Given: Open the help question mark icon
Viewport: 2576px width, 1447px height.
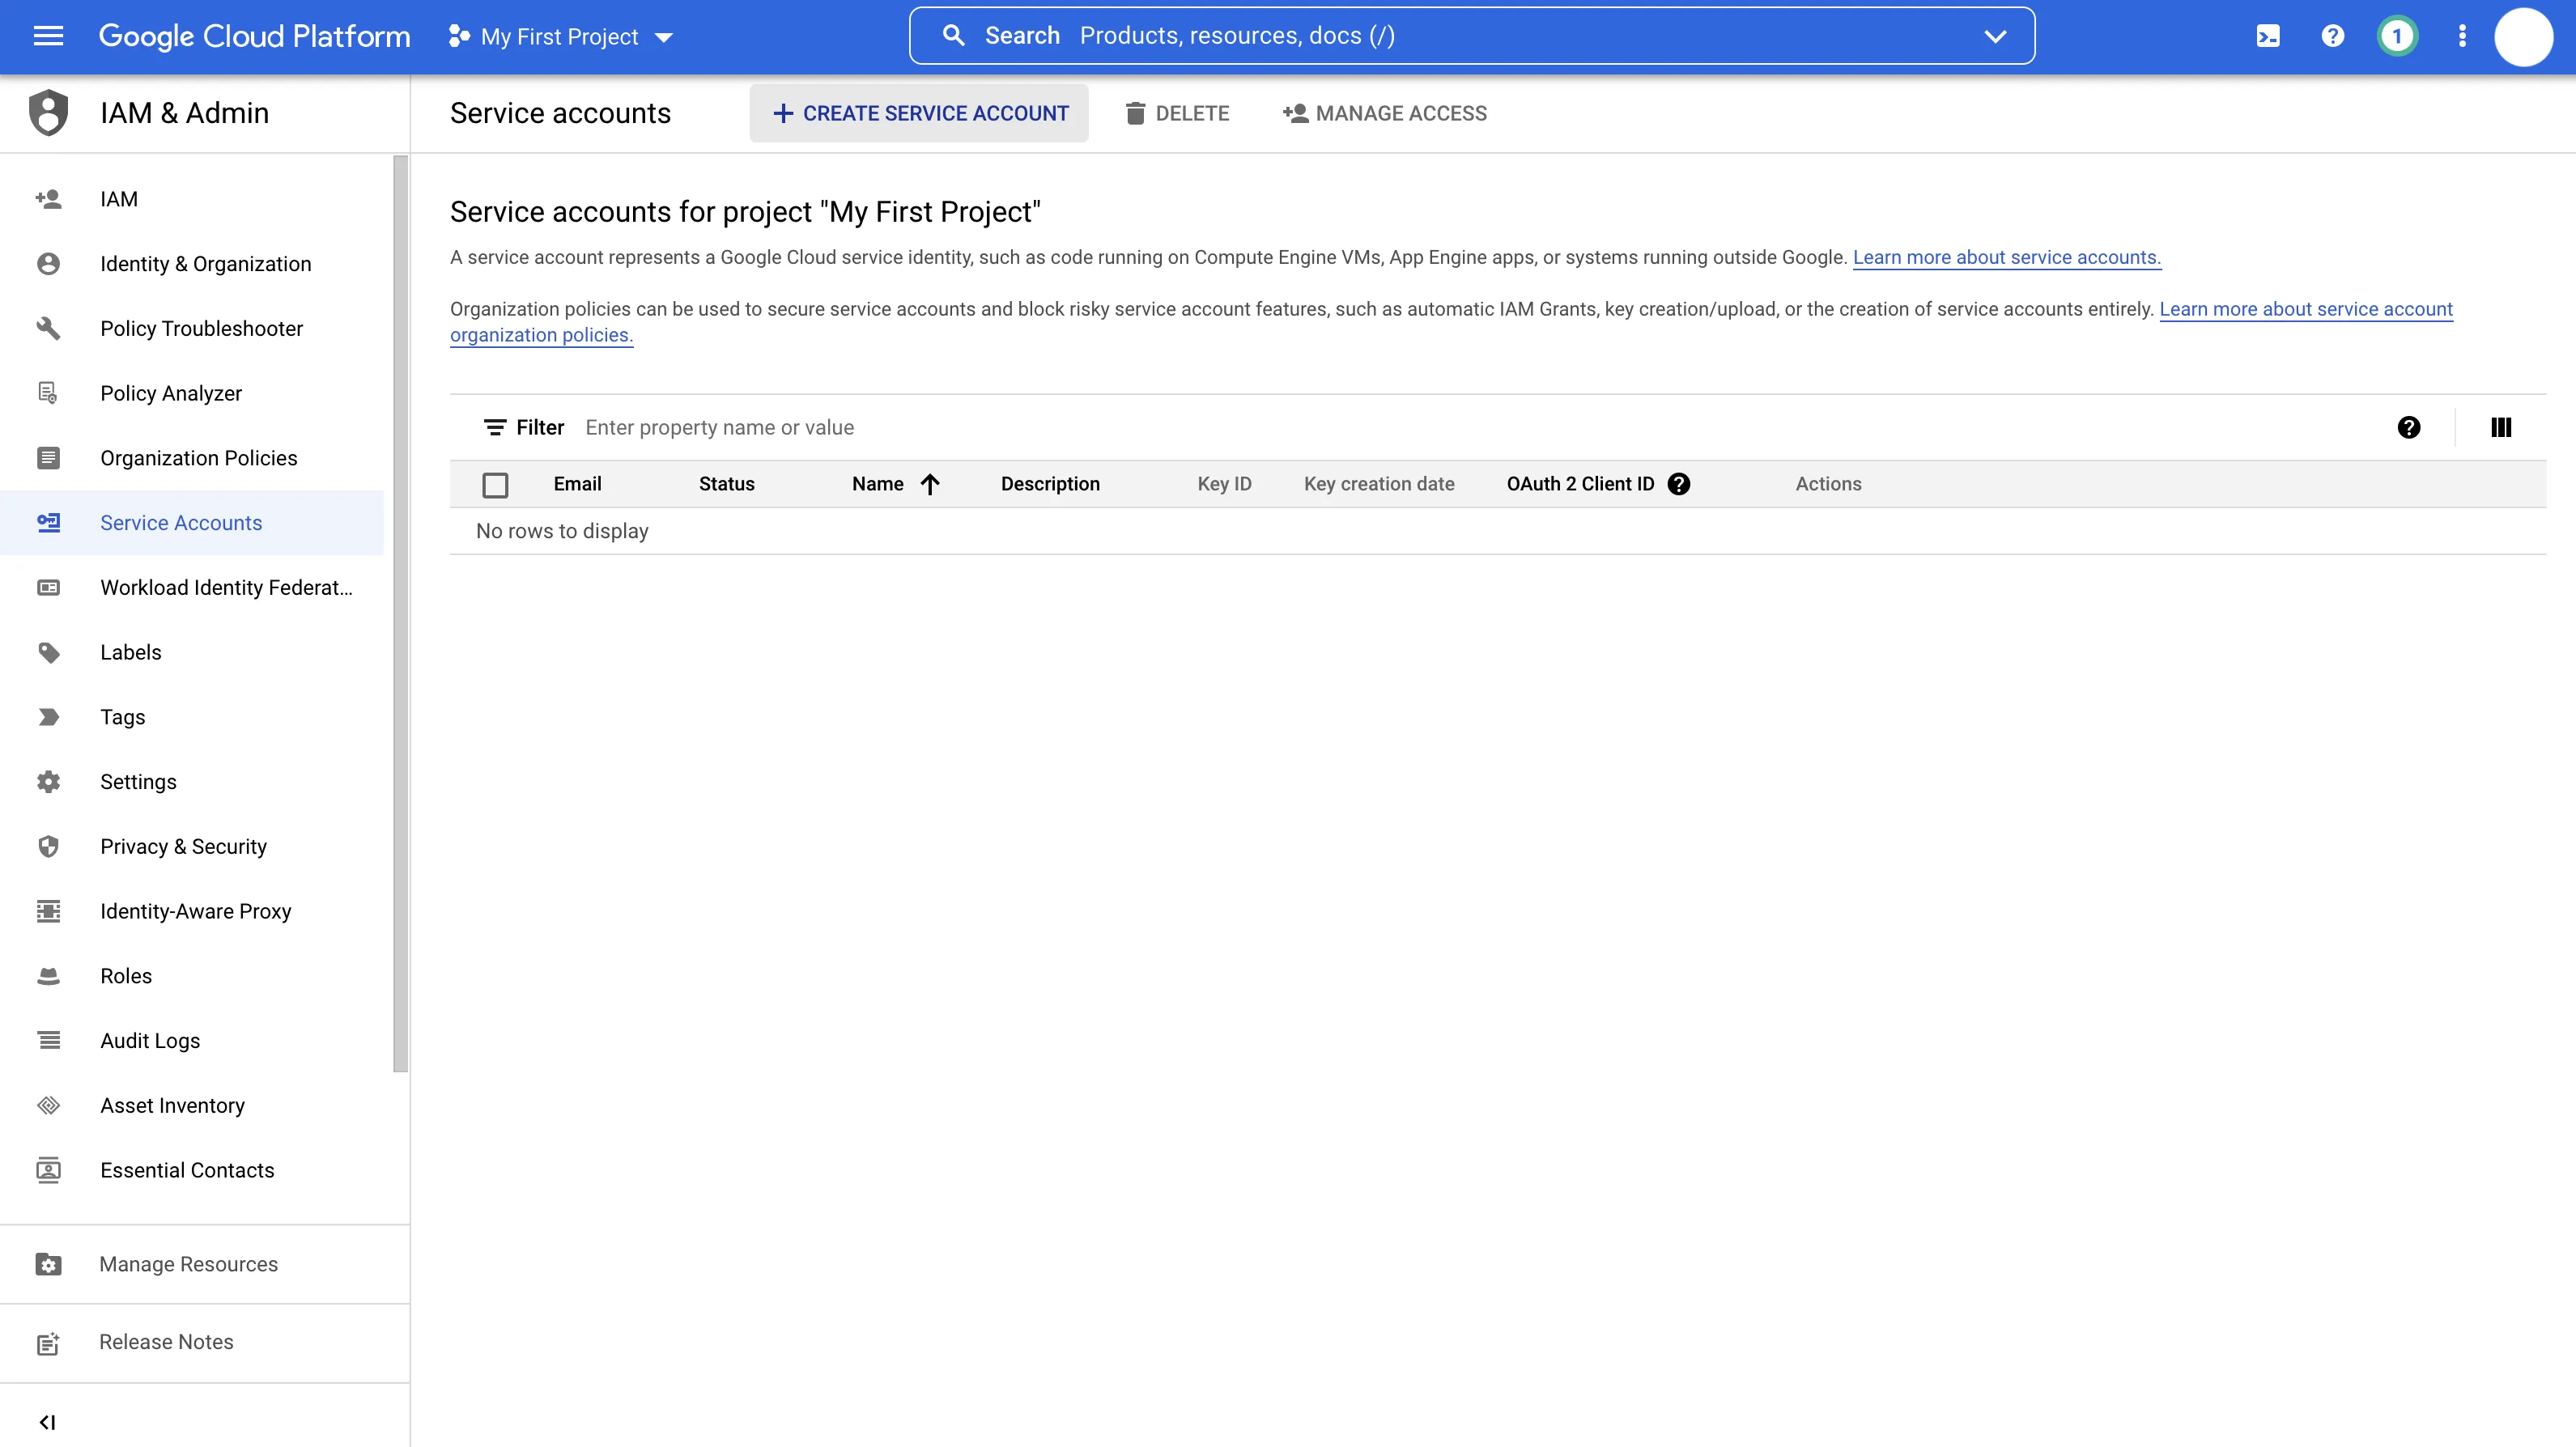Looking at the screenshot, I should pyautogui.click(x=2332, y=36).
